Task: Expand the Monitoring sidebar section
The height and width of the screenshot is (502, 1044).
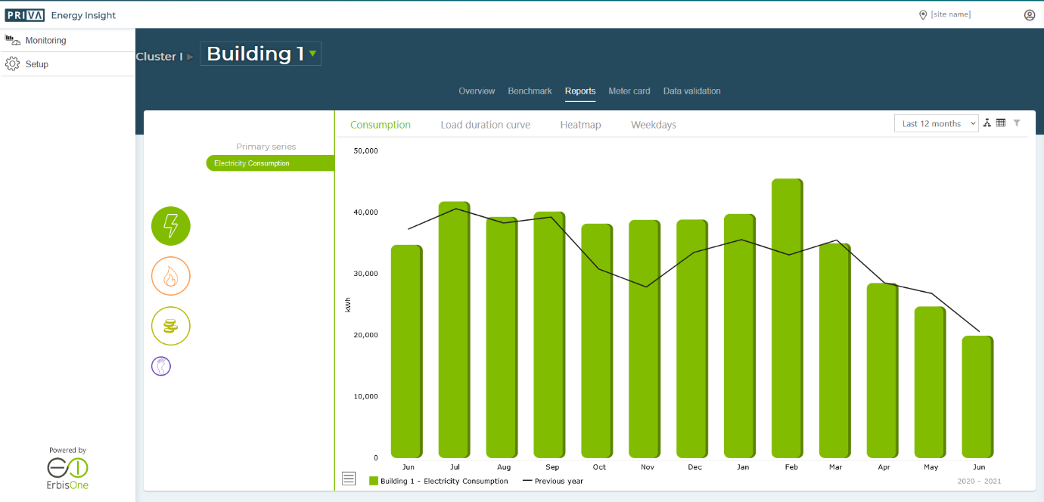Action: click(x=45, y=41)
